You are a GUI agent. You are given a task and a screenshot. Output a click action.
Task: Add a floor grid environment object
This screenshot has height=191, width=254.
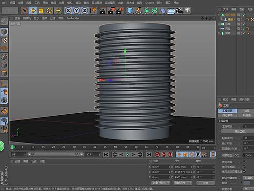(x=171, y=11)
